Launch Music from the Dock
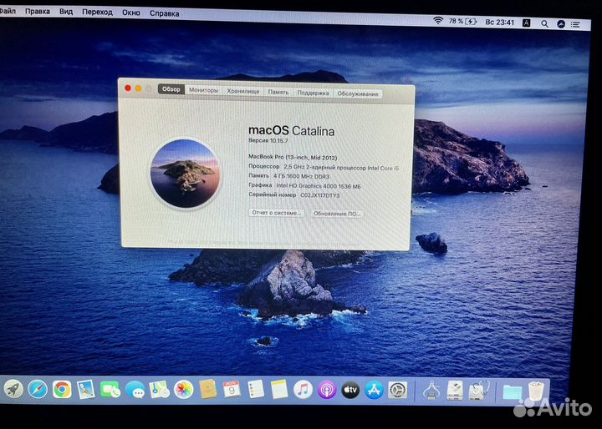 303,390
